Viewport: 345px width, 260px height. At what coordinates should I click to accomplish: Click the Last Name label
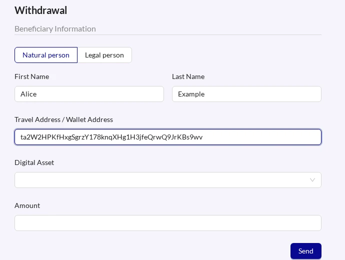click(188, 76)
